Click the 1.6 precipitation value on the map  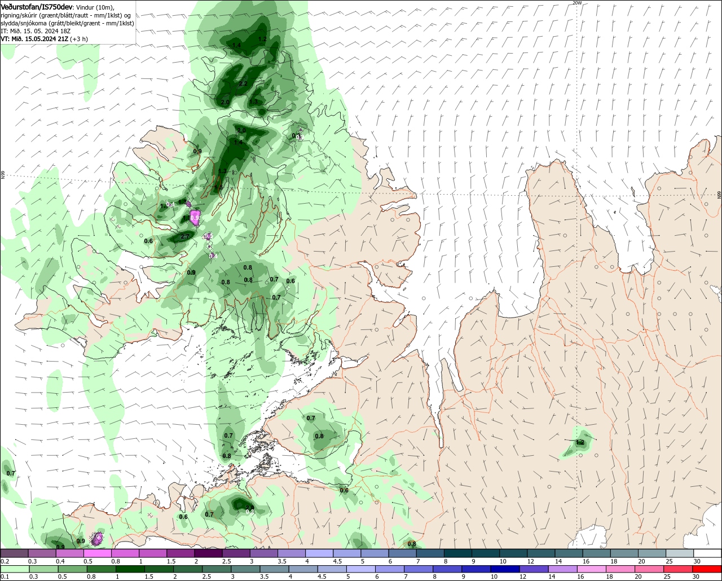[x=218, y=187]
